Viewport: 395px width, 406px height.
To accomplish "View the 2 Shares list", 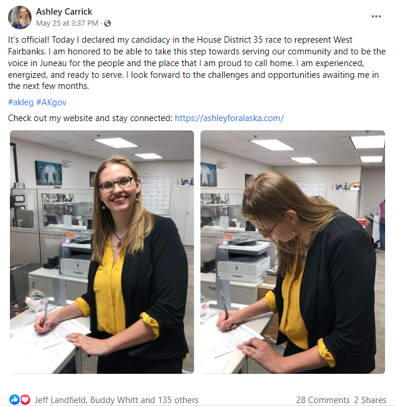I will coord(370,400).
